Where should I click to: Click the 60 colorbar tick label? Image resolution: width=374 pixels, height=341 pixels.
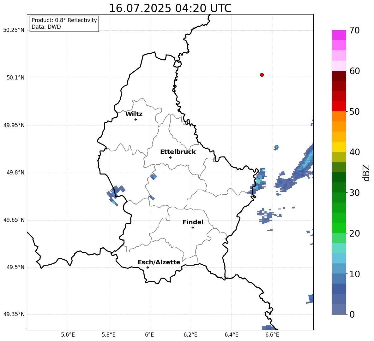click(x=354, y=71)
